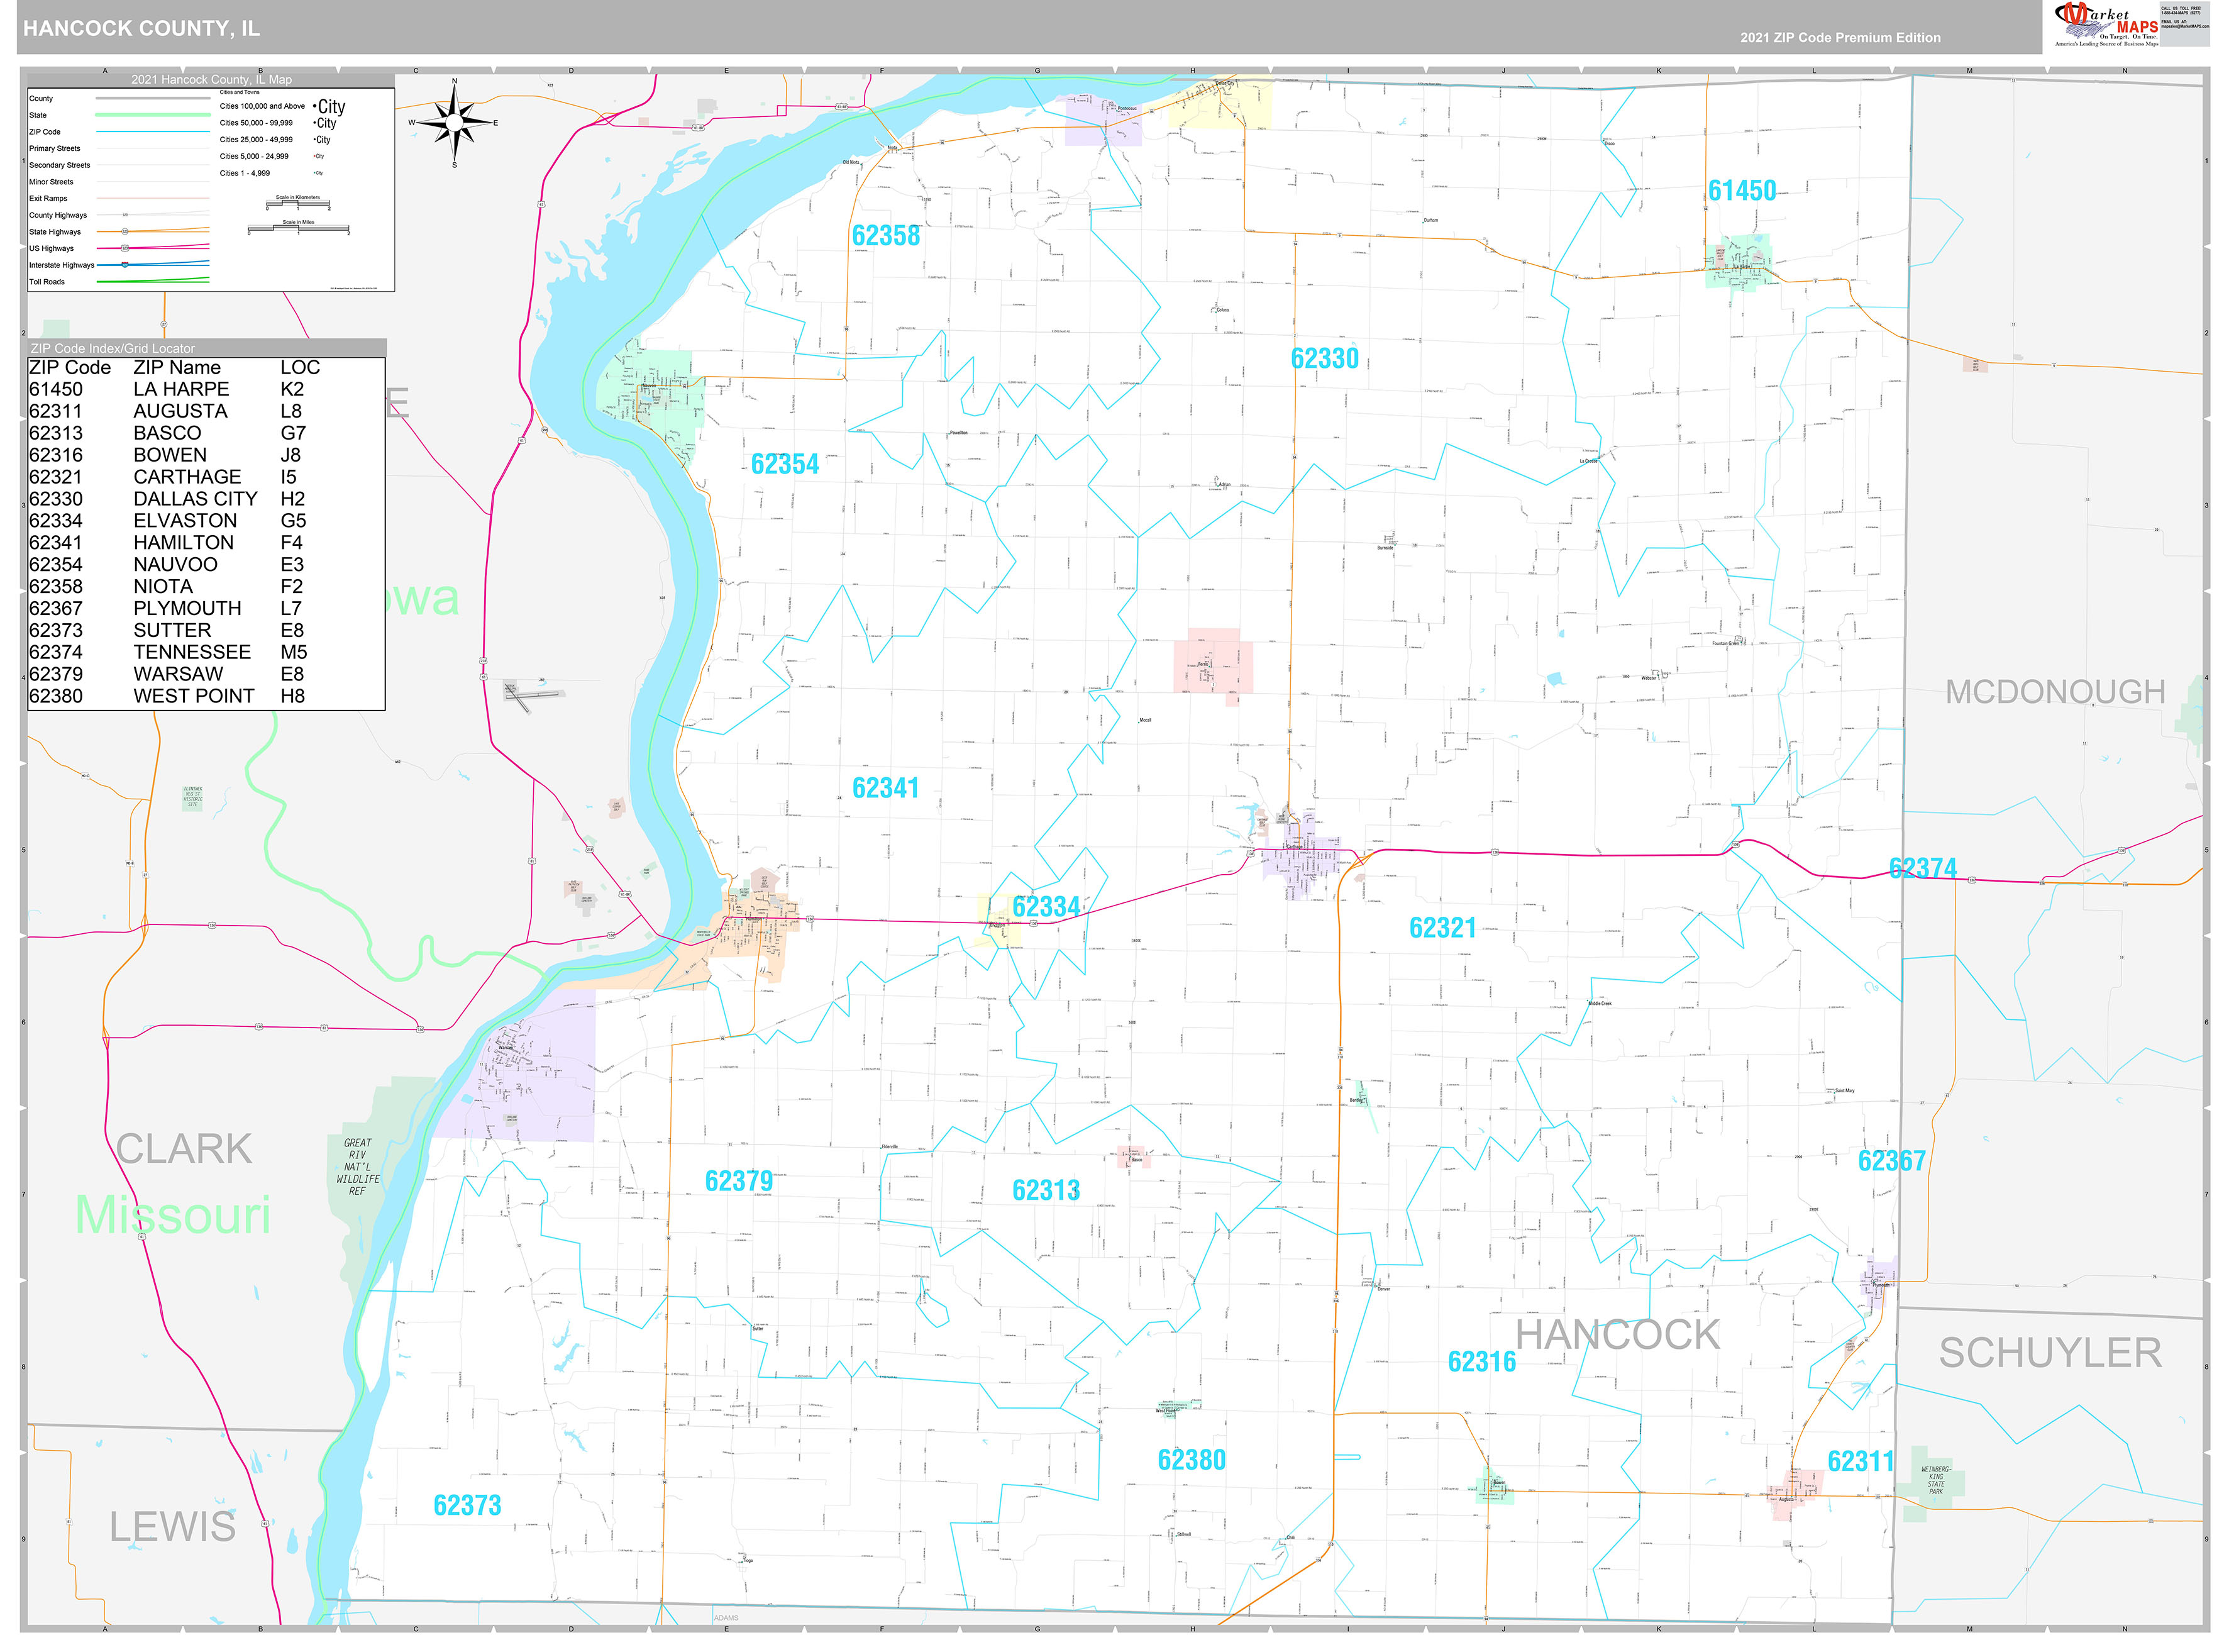2229x1635 pixels.
Task: Click the email link mapsales@MarketMAPS.com
Action: coord(2186,26)
